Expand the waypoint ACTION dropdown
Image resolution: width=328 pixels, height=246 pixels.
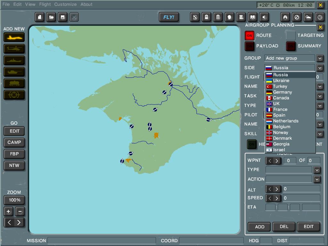click(317, 179)
